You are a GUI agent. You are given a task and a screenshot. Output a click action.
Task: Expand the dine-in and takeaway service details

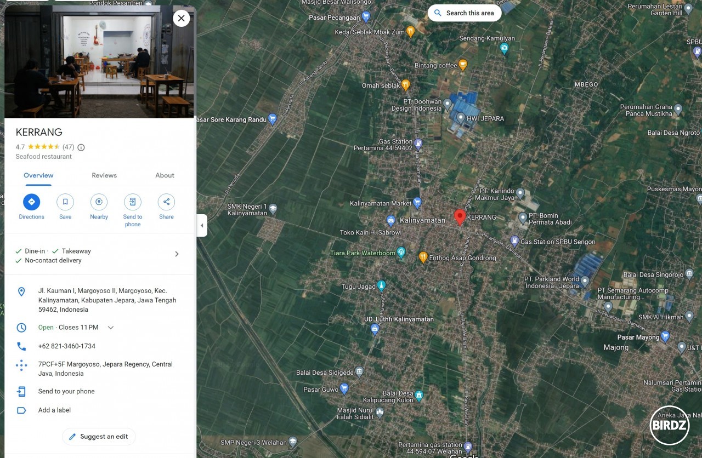(177, 254)
